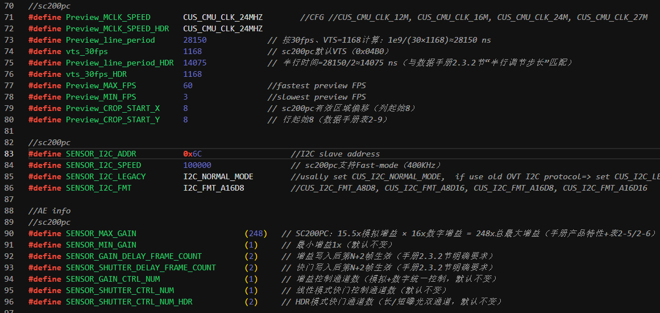660x313 pixels.
Task: Click I2C_NORMAL_MODE value
Action: pyautogui.click(x=218, y=176)
